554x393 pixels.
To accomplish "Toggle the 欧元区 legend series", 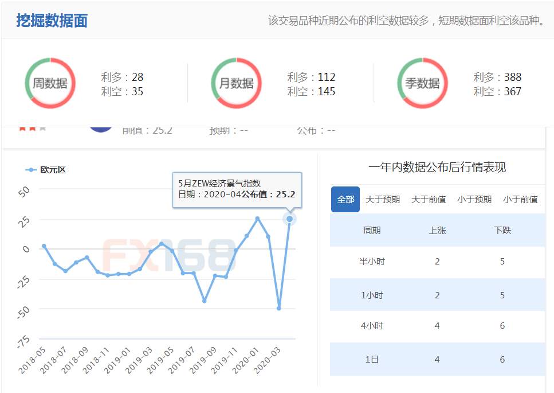I will (46, 170).
